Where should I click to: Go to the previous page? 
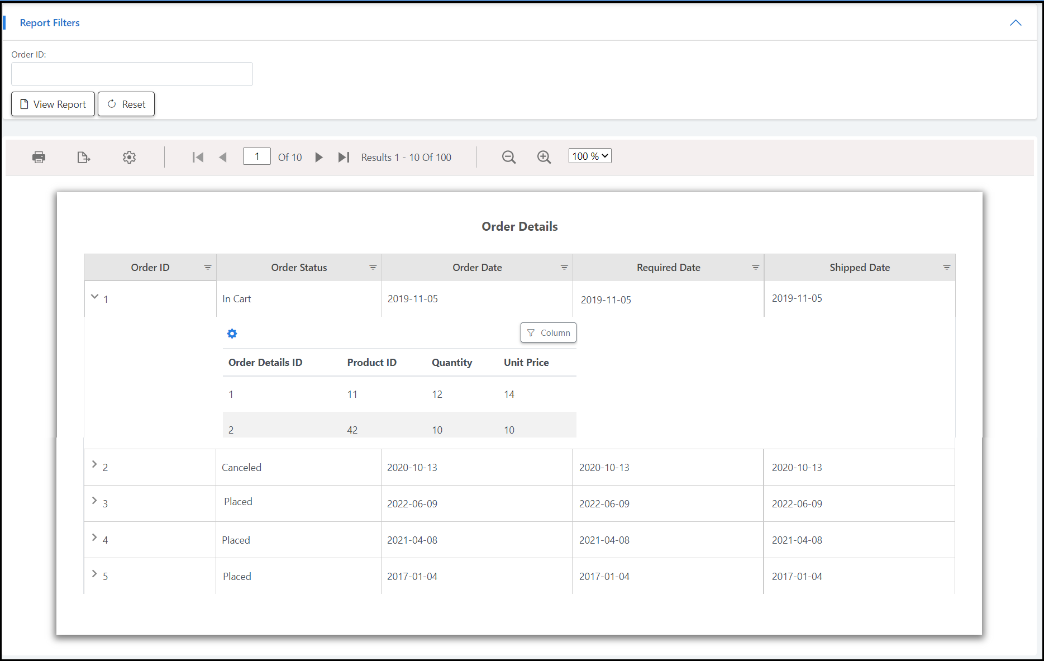point(223,157)
